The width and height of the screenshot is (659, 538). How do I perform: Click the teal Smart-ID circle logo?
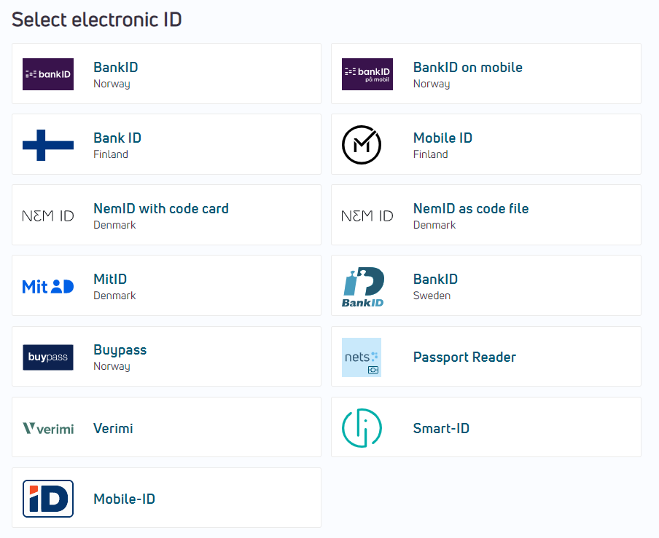pyautogui.click(x=362, y=428)
